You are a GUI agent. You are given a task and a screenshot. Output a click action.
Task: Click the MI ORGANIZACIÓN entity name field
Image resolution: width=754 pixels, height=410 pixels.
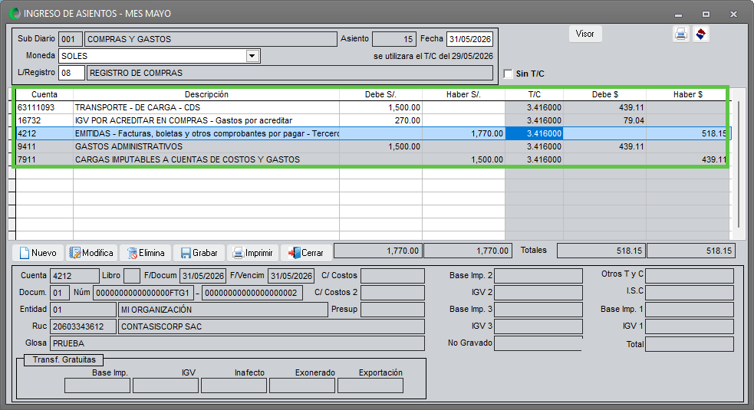click(x=223, y=310)
